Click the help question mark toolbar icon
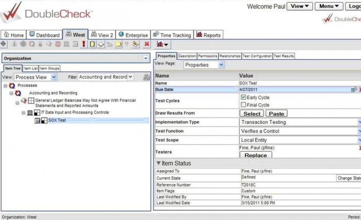Screen dimensions: 361x220 (127, 45)
